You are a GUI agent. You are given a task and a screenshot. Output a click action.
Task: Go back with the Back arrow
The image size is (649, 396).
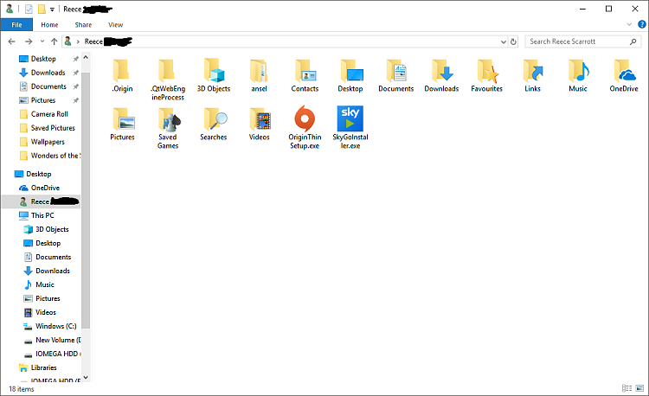(x=11, y=42)
